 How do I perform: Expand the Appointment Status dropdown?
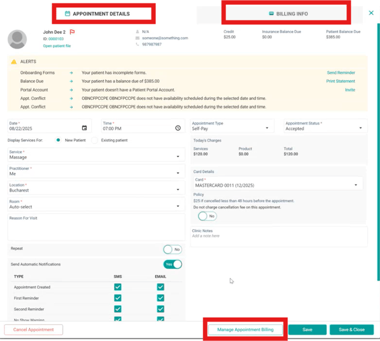click(325, 128)
